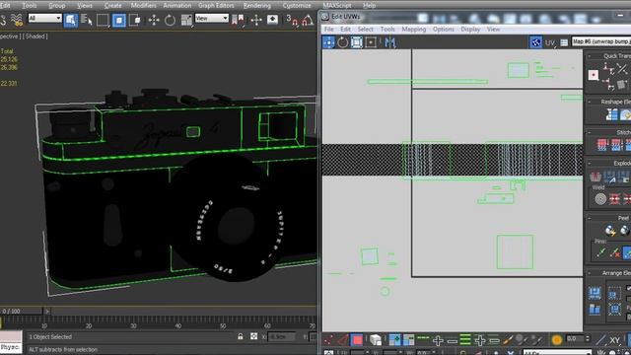Open the Rendering menu

(x=256, y=5)
